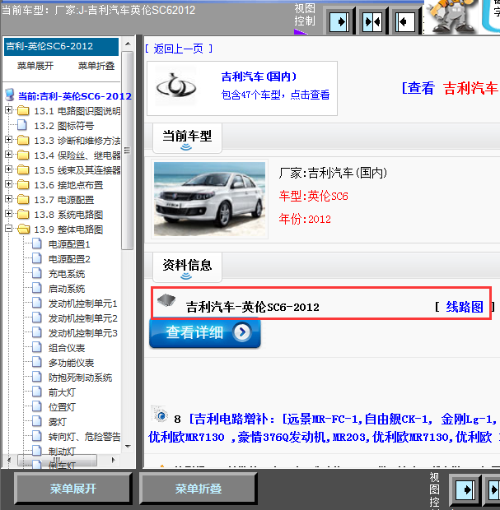Click the Geely logo icon
This screenshot has height=510, width=500.
(176, 86)
